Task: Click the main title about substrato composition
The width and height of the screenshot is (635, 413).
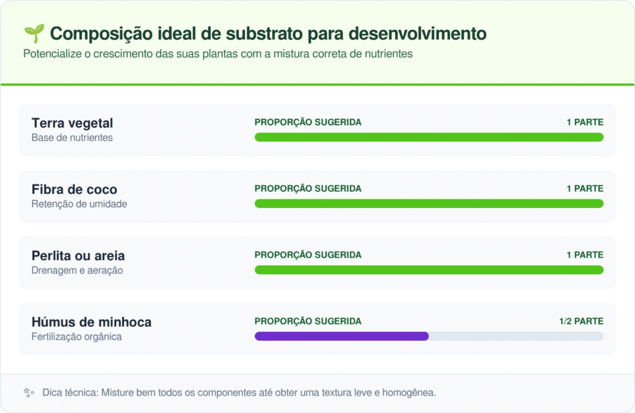Action: point(268,33)
